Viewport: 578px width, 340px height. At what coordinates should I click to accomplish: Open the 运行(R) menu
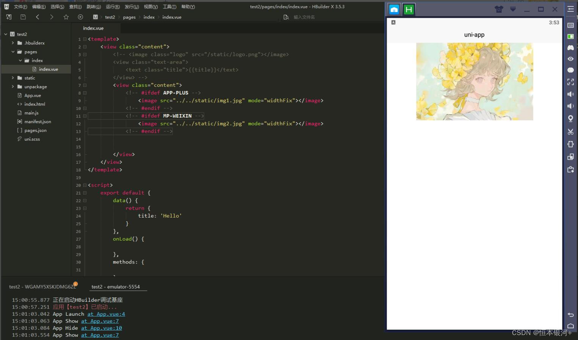[113, 7]
